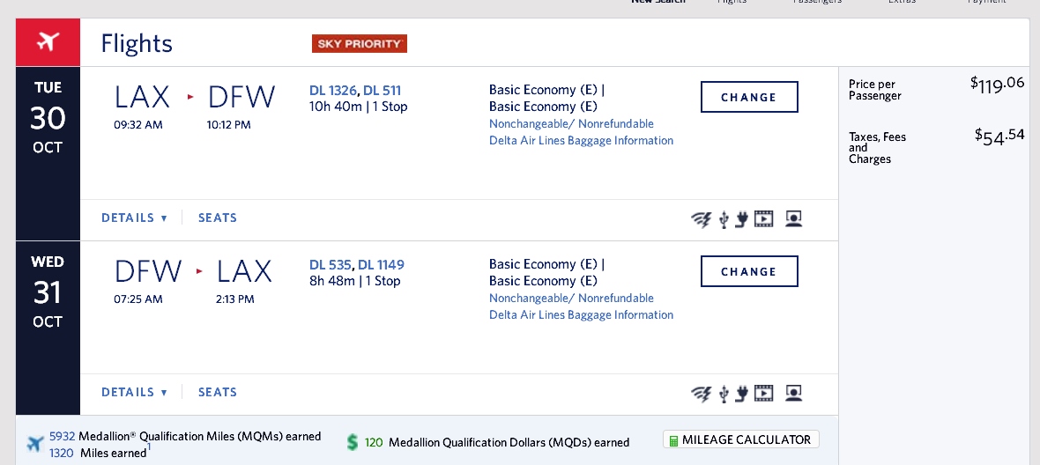Click the USB port icon on the outbound flight
This screenshot has height=465, width=1040.
(724, 219)
